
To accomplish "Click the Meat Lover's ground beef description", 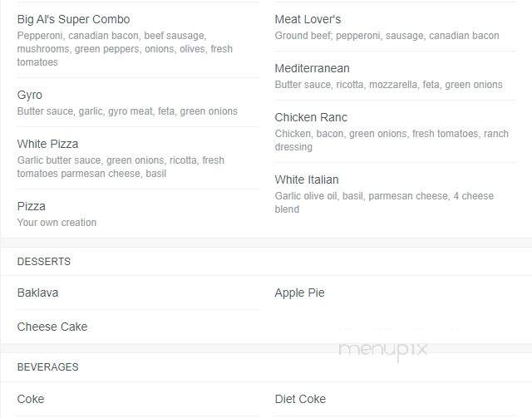I will coord(387,36).
